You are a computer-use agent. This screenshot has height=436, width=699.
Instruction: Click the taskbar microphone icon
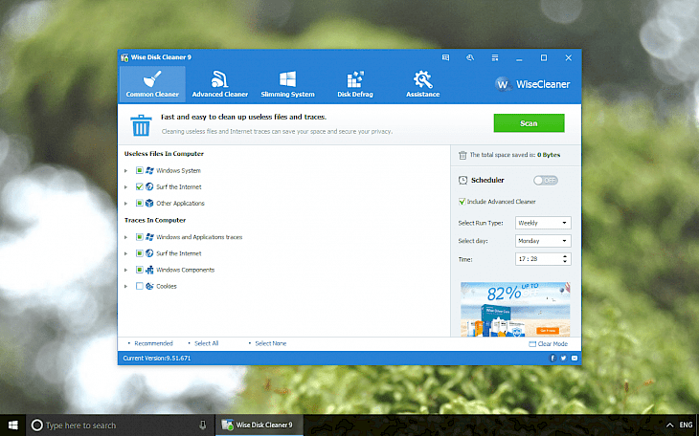pyautogui.click(x=203, y=425)
